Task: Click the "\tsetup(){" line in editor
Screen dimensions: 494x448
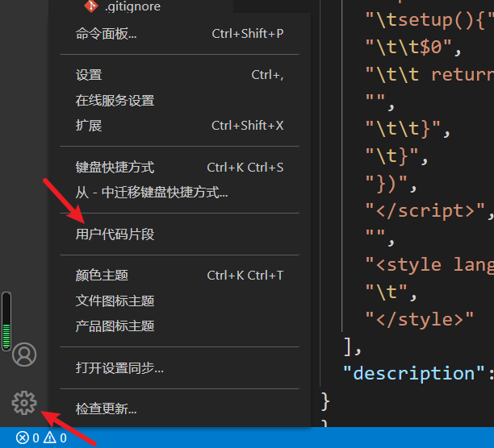Action: click(x=429, y=20)
